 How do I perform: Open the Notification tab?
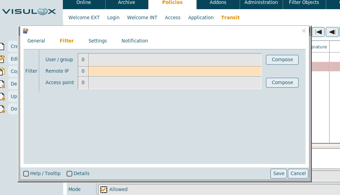[x=135, y=41]
